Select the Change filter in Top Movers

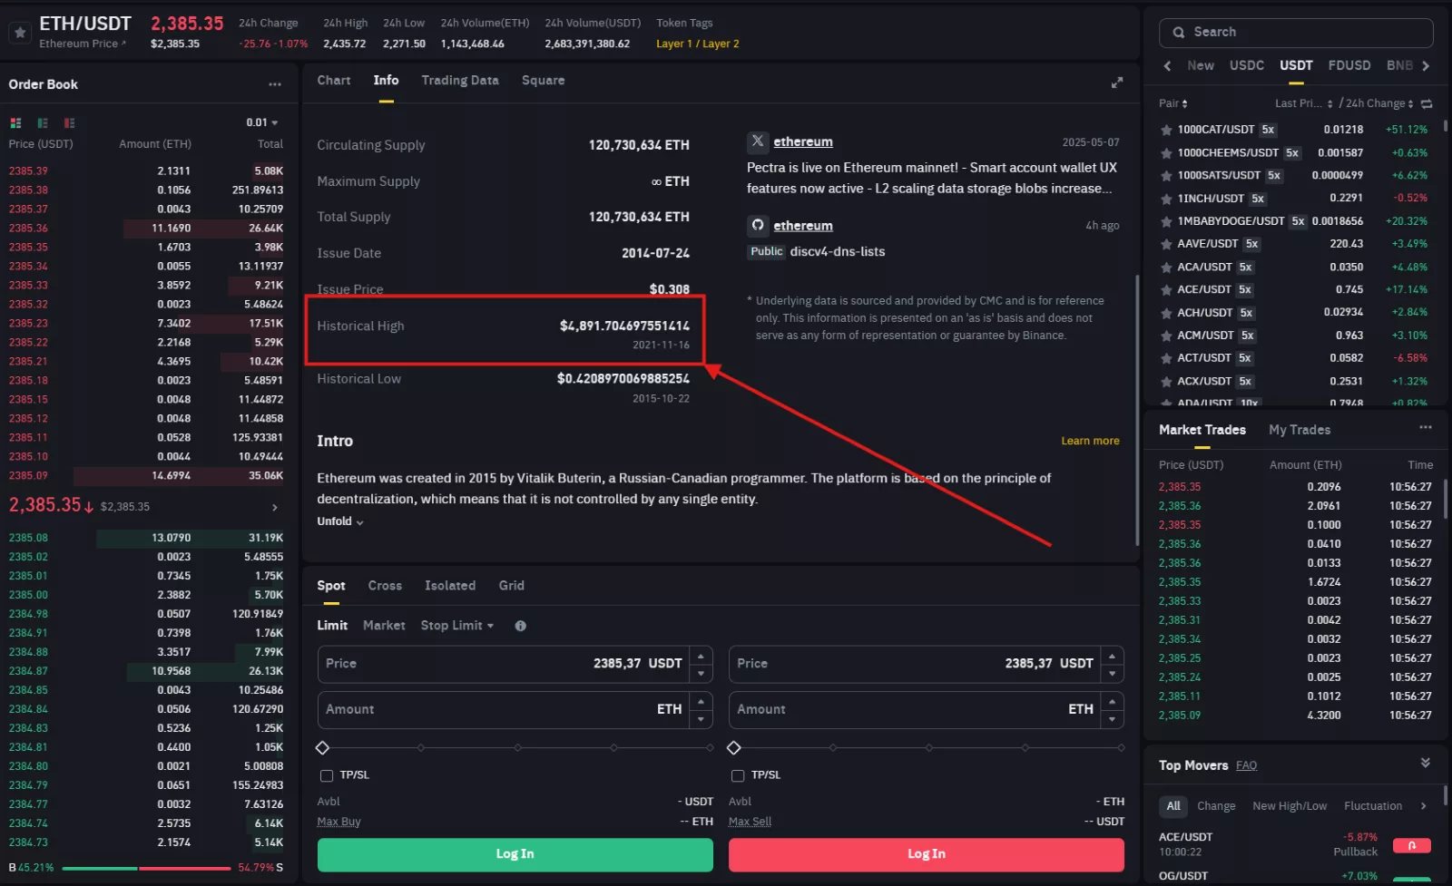point(1216,806)
